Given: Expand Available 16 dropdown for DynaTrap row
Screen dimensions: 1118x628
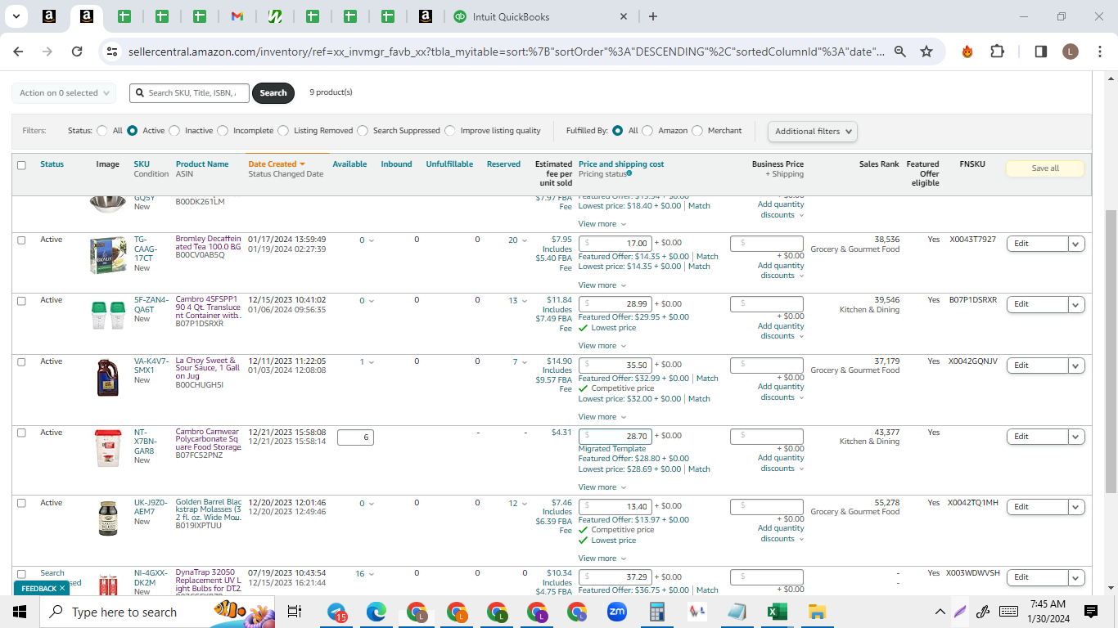Looking at the screenshot, I should pos(365,574).
